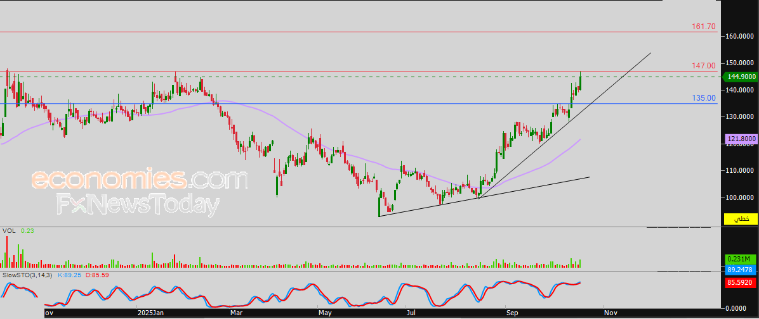The width and height of the screenshot is (759, 319).
Task: Select the 147.00 resistance level label
Action: [x=704, y=66]
